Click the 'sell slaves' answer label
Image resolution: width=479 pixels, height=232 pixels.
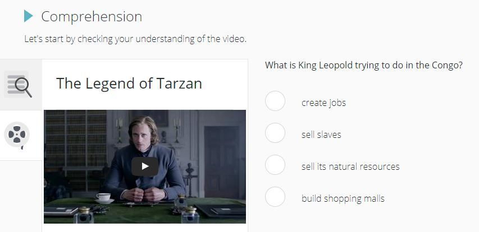321,134
